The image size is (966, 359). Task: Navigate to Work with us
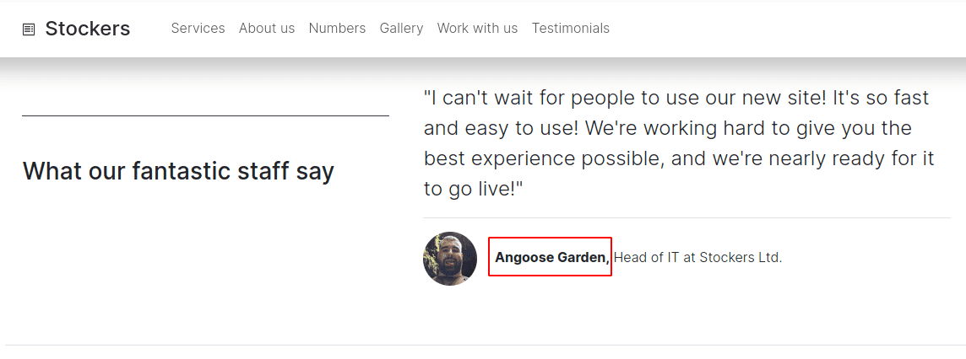click(x=477, y=29)
